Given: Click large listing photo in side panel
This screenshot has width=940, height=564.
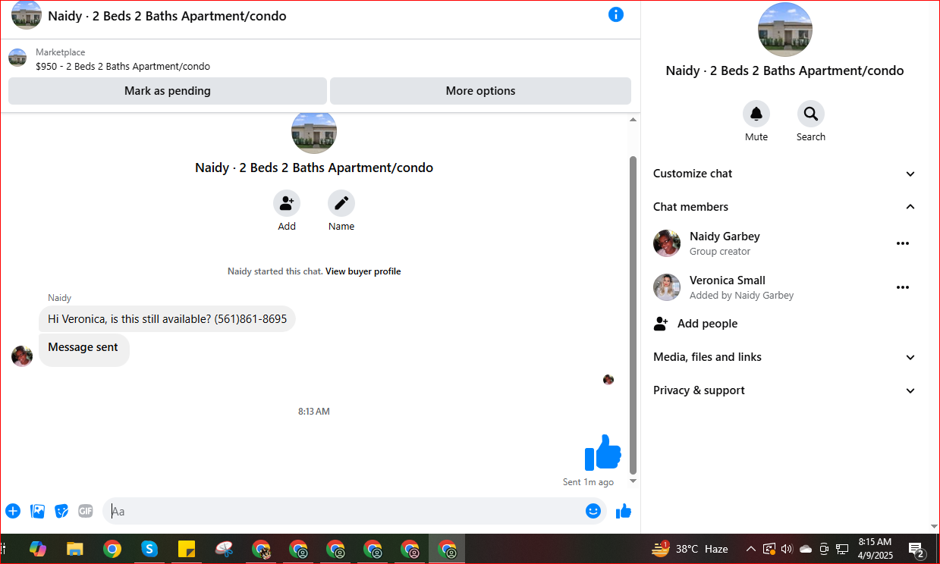Looking at the screenshot, I should coord(785,30).
